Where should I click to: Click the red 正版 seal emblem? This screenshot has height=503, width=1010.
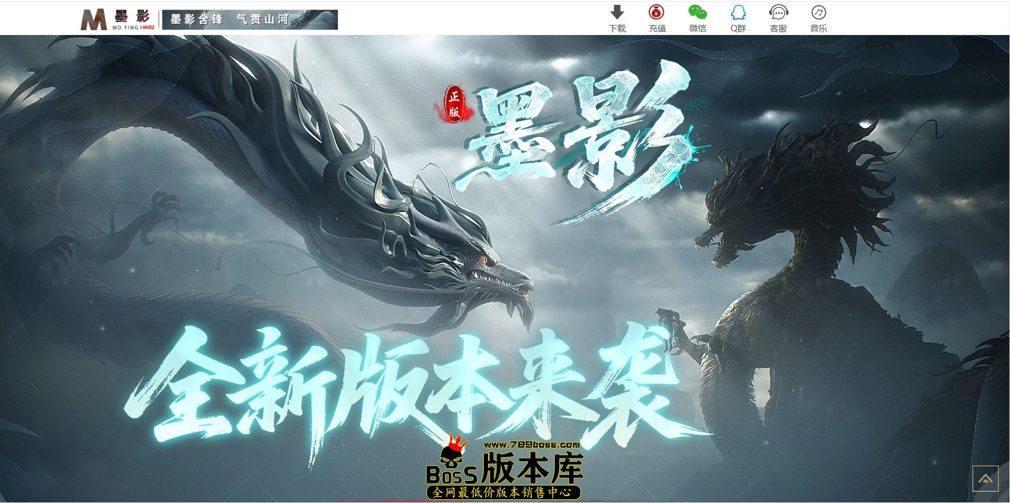tap(454, 104)
